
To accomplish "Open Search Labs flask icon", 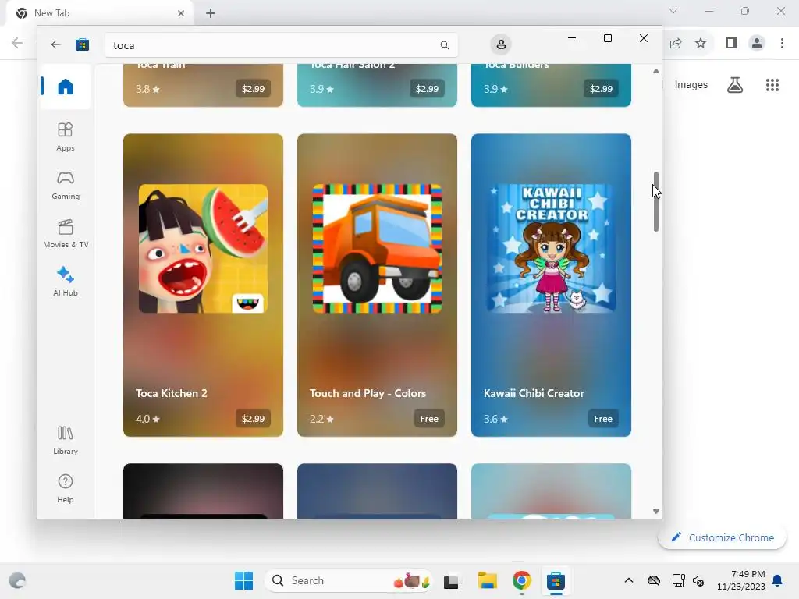I will [x=735, y=84].
